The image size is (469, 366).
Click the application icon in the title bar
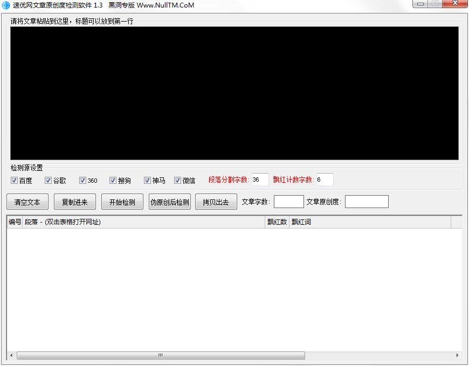pyautogui.click(x=6, y=5)
